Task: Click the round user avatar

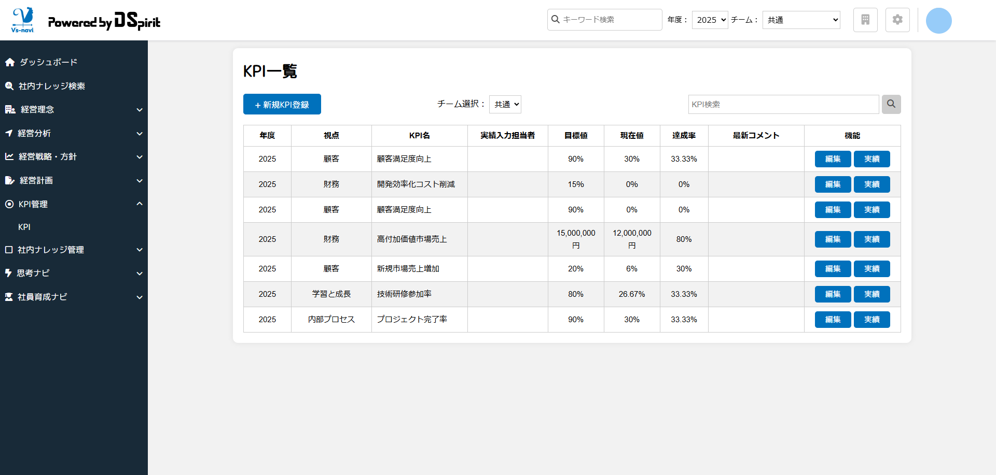Action: [939, 21]
